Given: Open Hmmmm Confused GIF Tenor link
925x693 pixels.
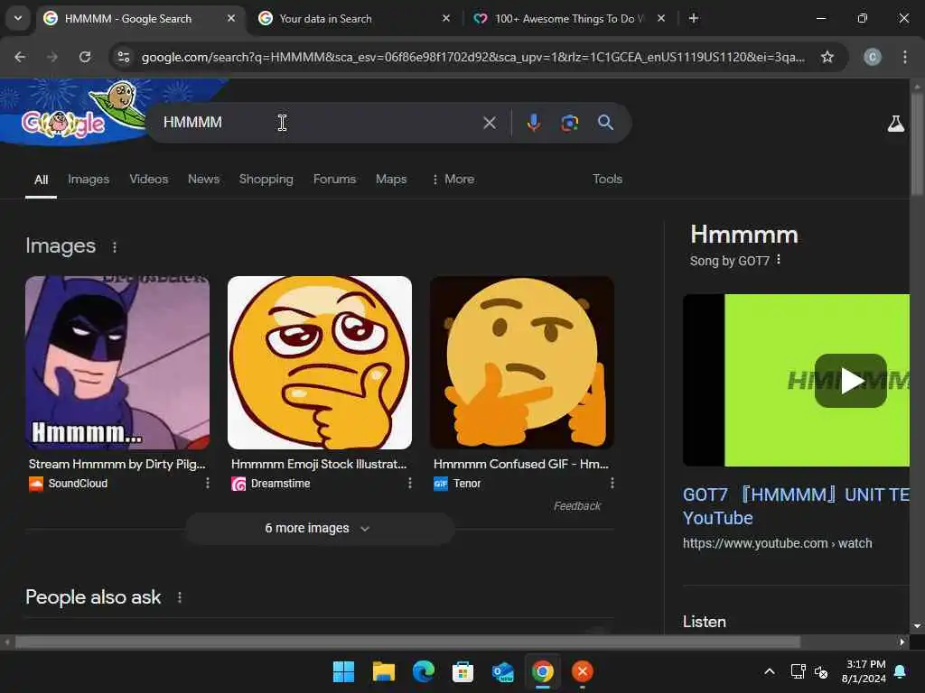Looking at the screenshot, I should (521, 465).
